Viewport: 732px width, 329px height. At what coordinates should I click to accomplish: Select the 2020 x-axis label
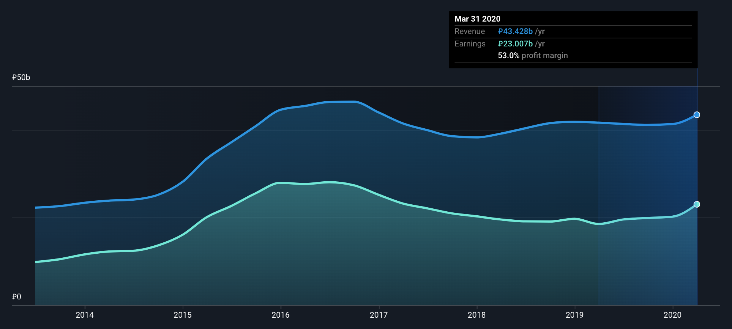673,315
